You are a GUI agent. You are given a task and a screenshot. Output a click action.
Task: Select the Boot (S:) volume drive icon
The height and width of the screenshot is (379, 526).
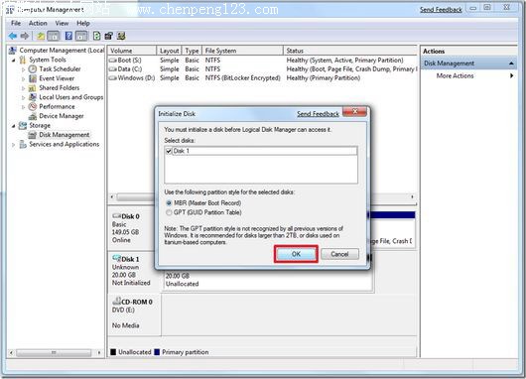point(113,61)
